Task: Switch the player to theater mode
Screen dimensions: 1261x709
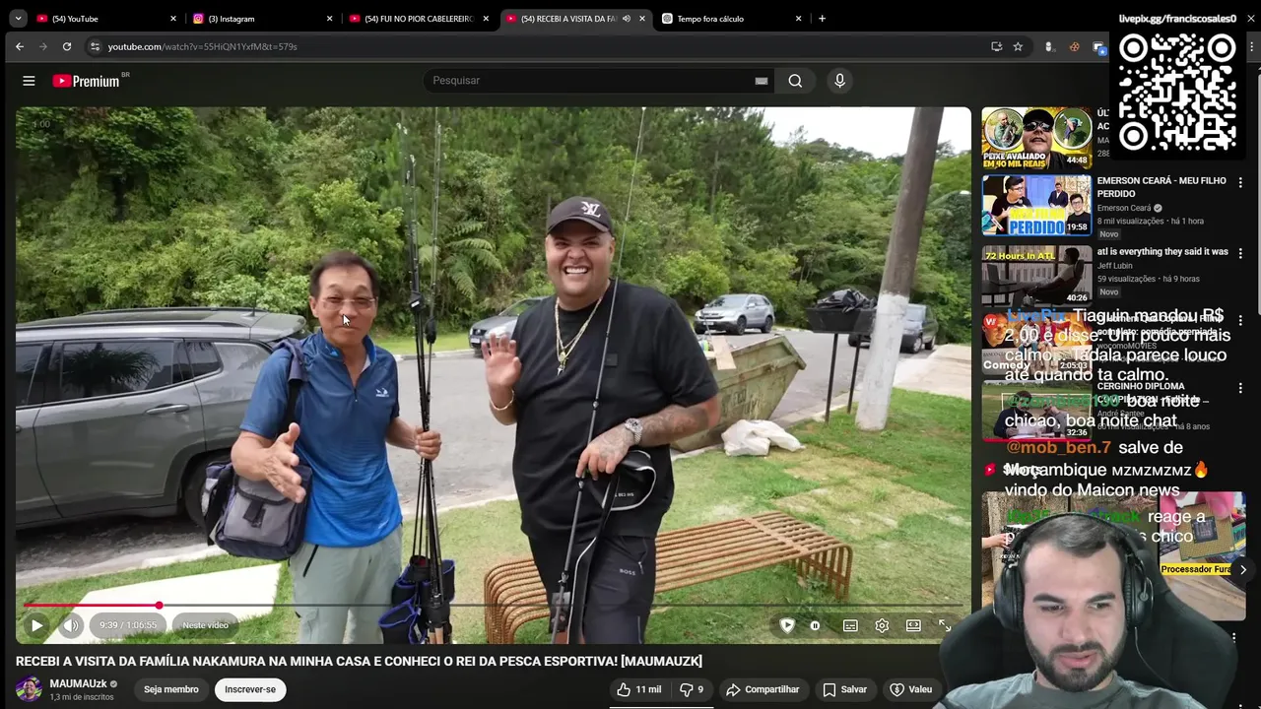Action: [913, 625]
